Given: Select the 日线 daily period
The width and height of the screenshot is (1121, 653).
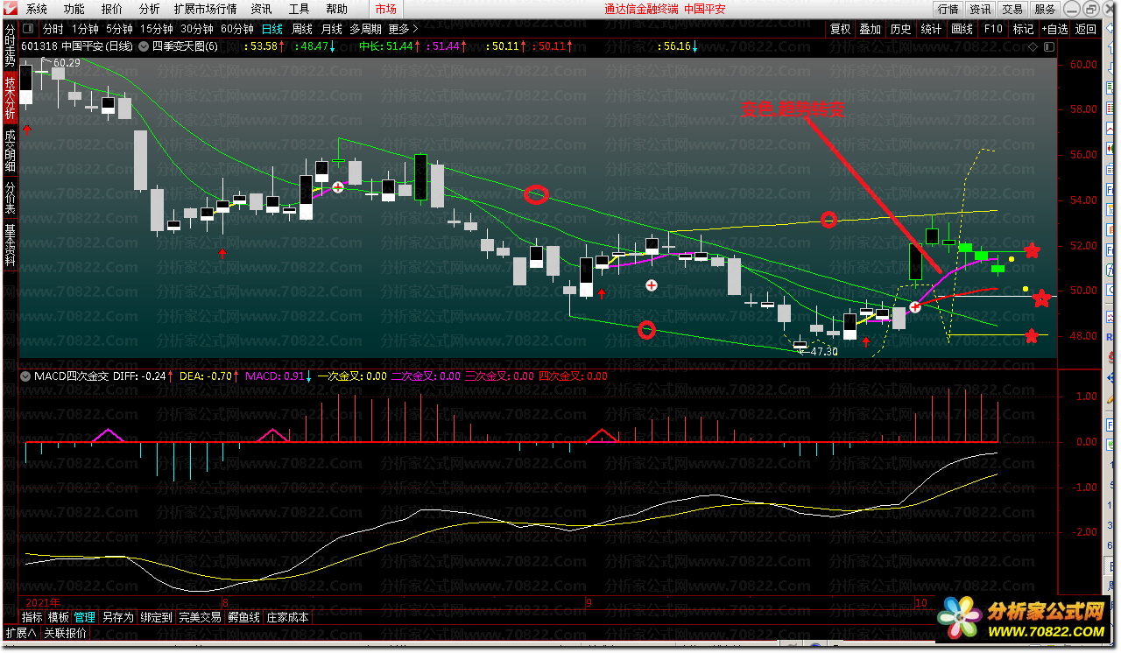Looking at the screenshot, I should pos(272,29).
